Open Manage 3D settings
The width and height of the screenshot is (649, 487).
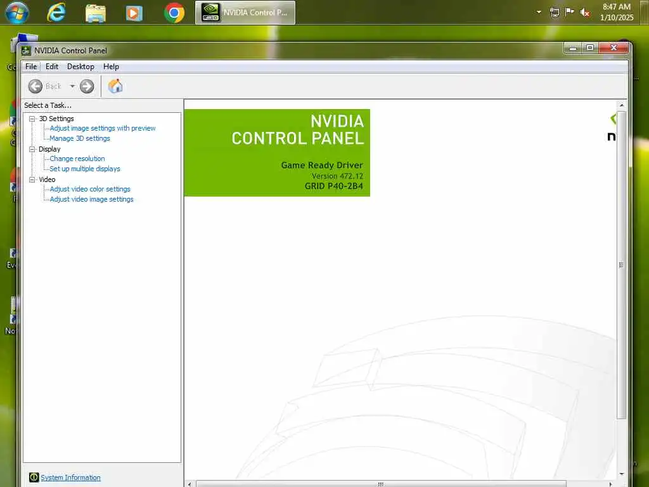[80, 138]
